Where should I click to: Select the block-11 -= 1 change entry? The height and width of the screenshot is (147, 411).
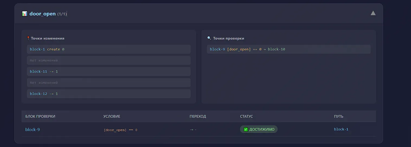(x=108, y=72)
